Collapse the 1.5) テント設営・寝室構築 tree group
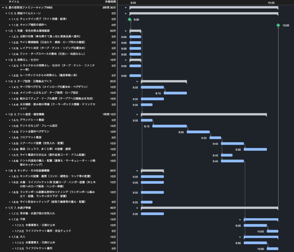 [6, 114]
